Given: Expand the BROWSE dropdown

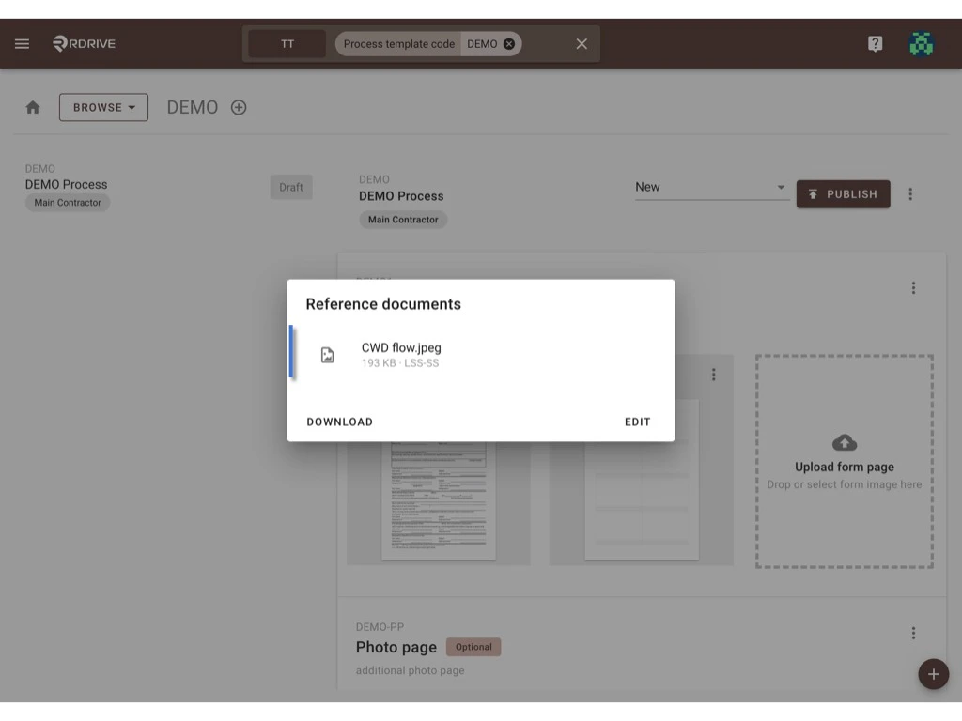Looking at the screenshot, I should pos(103,107).
